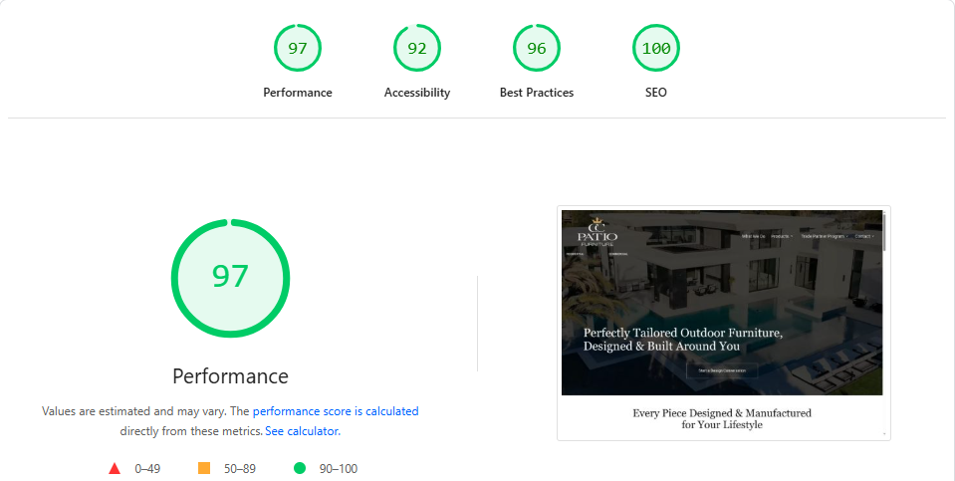Click the design consultation button in the screenshot
Image resolution: width=955 pixels, height=481 pixels.
[722, 370]
